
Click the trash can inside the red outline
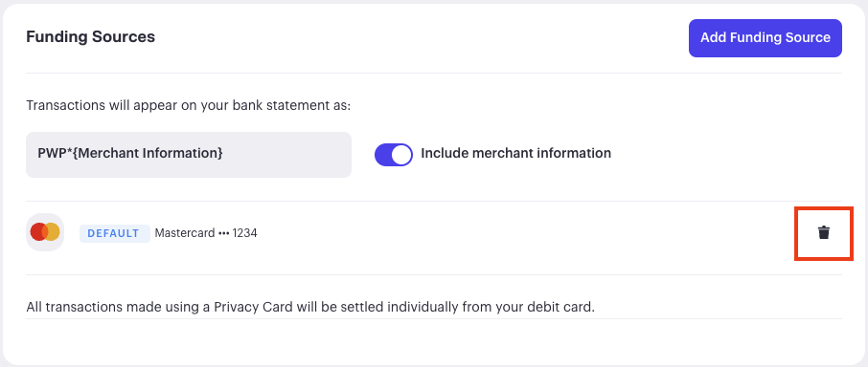(824, 232)
